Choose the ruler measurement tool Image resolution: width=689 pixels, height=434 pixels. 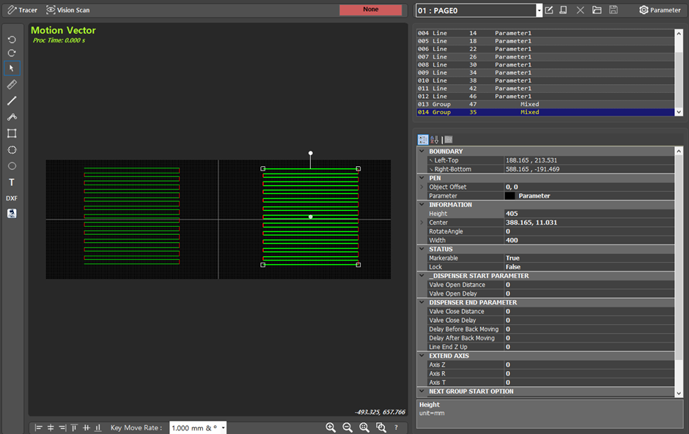(12, 85)
